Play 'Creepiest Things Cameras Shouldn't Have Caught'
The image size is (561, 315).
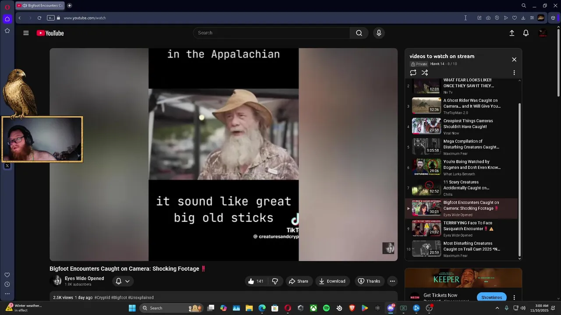pos(461,127)
